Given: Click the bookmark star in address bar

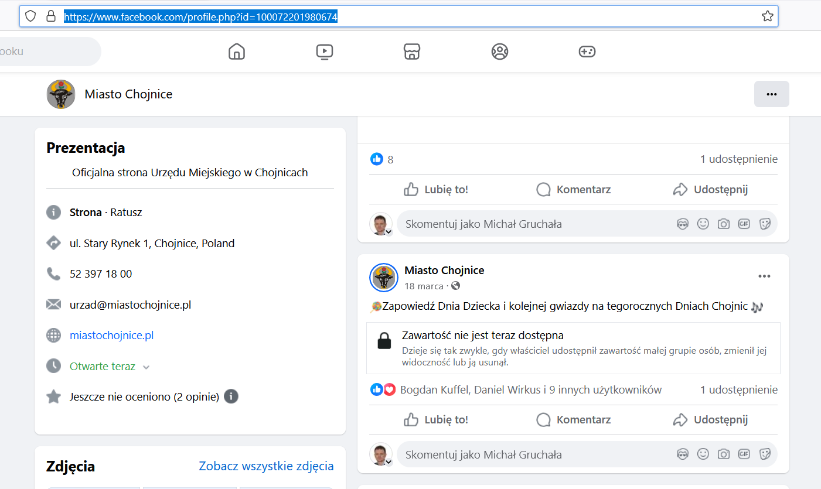Looking at the screenshot, I should tap(767, 16).
